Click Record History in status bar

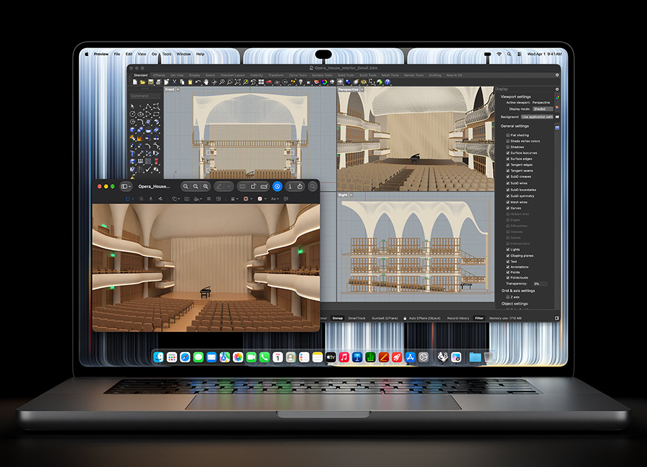[x=458, y=318]
